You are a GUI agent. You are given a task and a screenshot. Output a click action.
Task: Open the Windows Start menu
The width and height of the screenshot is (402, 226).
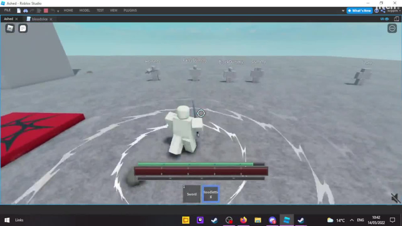coord(7,220)
